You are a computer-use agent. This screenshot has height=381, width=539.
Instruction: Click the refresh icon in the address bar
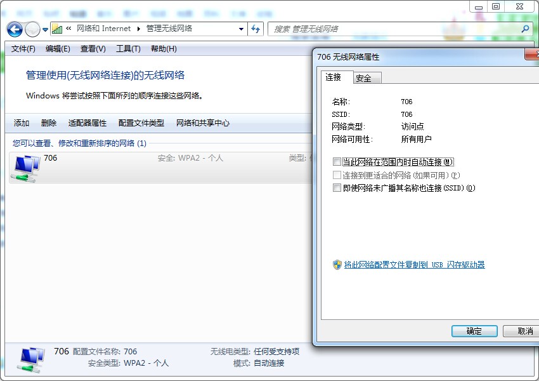click(255, 29)
